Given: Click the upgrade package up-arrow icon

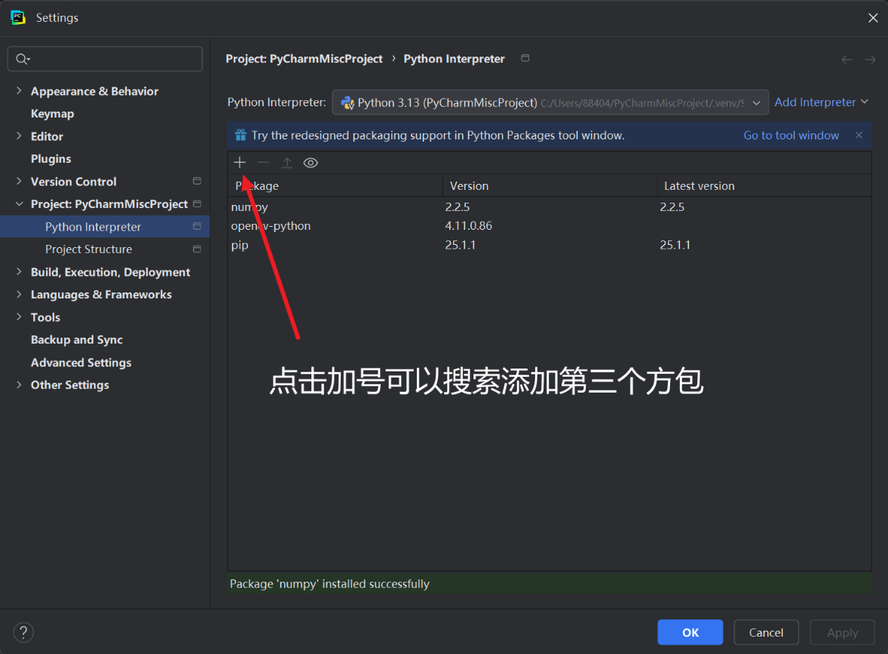Looking at the screenshot, I should click(x=287, y=163).
